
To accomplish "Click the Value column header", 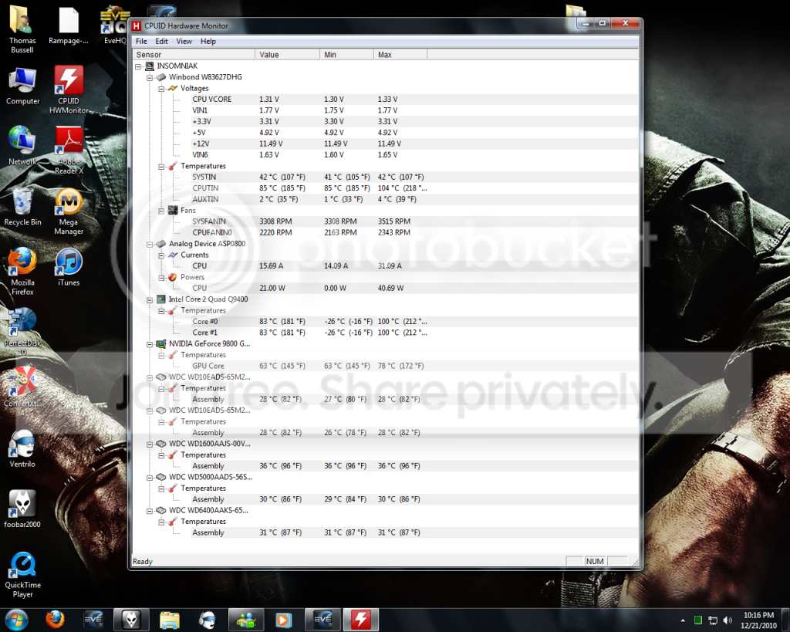I will (x=287, y=55).
